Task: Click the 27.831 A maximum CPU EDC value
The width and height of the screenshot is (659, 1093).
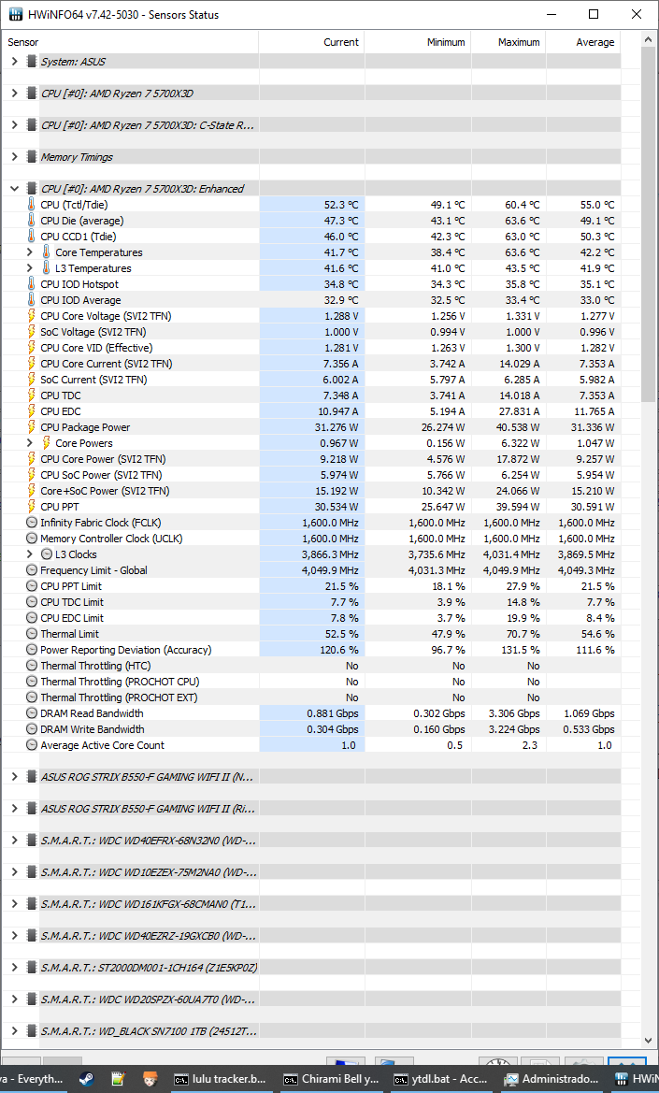Action: pyautogui.click(x=517, y=411)
